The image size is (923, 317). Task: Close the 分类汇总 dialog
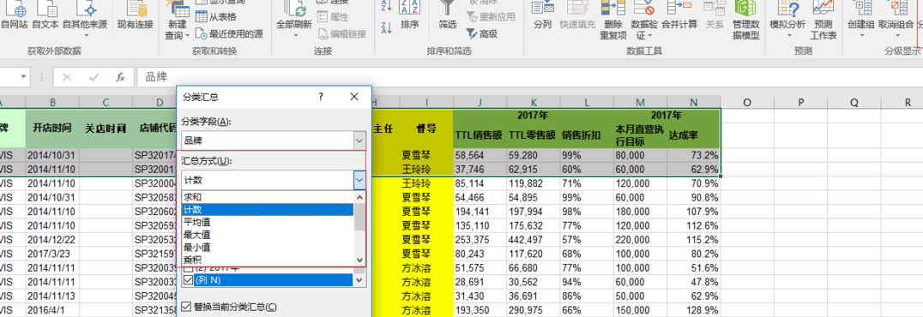coord(354,97)
